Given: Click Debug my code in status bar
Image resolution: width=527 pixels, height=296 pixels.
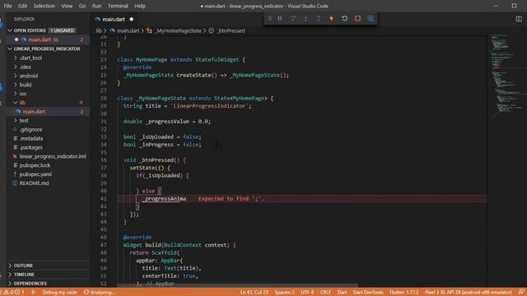Looking at the screenshot, I should coord(59,293).
